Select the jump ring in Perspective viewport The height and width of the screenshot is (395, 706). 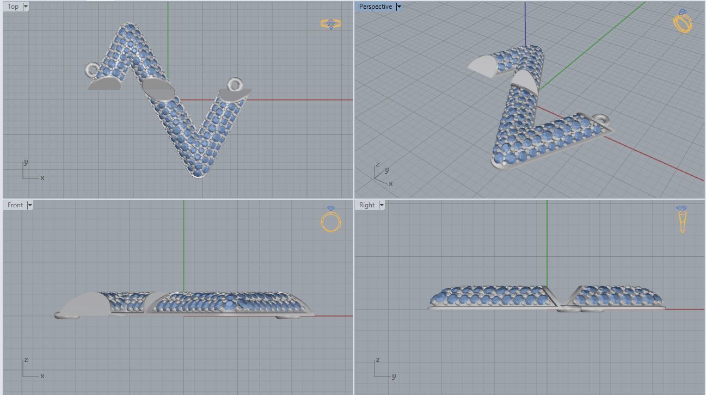point(601,119)
